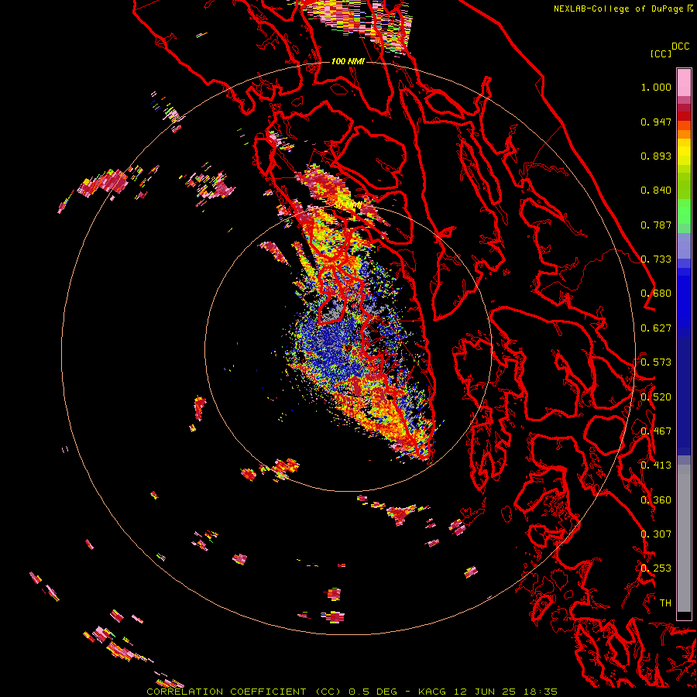Click the [CC] legend heading
The height and width of the screenshot is (697, 697).
661,53
